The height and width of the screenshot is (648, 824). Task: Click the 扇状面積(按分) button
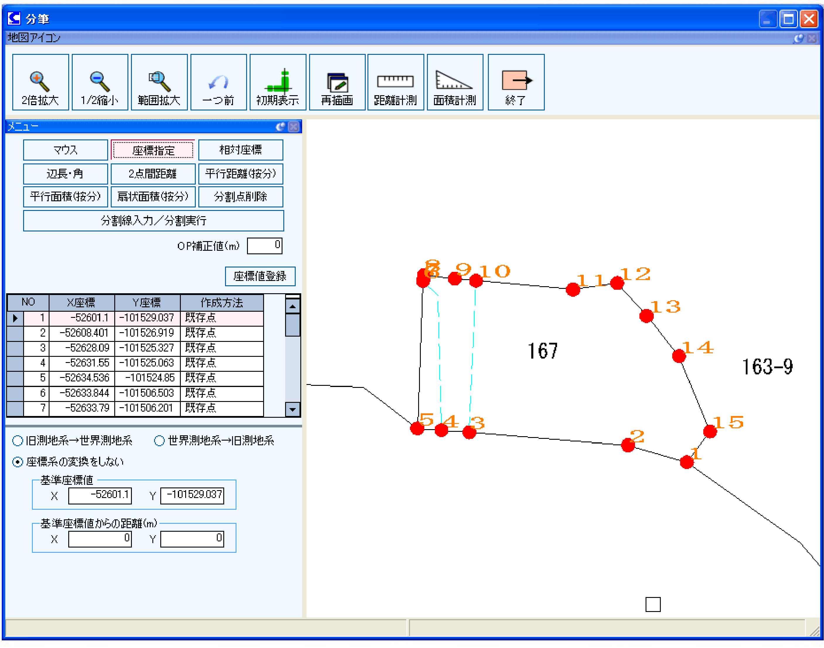tap(153, 197)
